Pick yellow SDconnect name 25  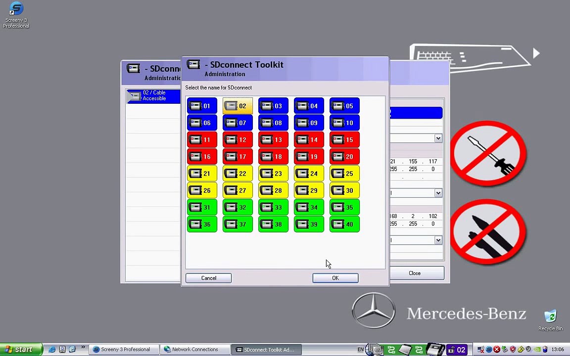(x=344, y=173)
